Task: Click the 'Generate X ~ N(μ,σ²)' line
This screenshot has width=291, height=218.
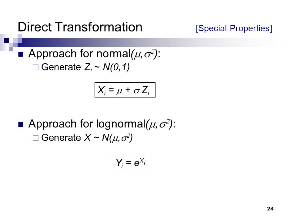Action: tap(87, 138)
